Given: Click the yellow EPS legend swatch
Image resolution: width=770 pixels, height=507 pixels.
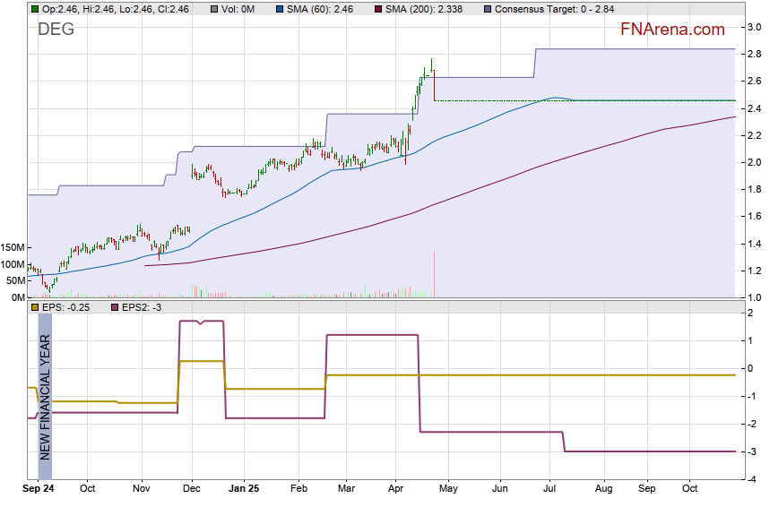Looking at the screenshot, I should point(34,308).
